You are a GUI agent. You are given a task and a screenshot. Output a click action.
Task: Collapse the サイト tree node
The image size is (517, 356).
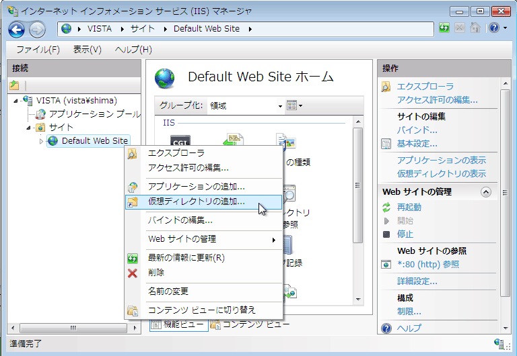[x=29, y=128]
